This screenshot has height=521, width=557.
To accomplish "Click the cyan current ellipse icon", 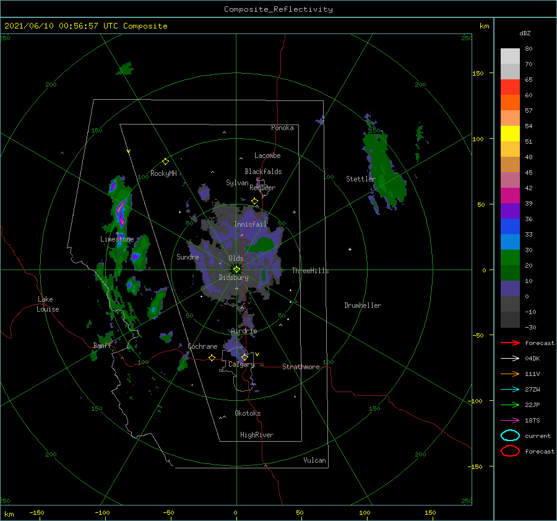I will [x=510, y=436].
